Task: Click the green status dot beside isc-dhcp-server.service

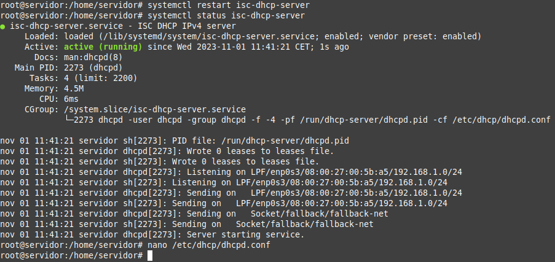Action: 2,26
